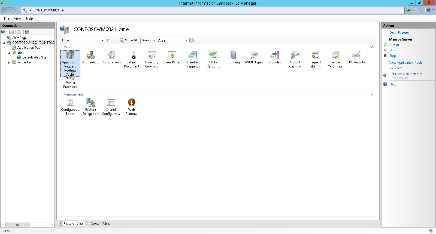The image size is (436, 234).
Task: Click Delete Connection icon in Connections toolbar
Action: (27, 32)
